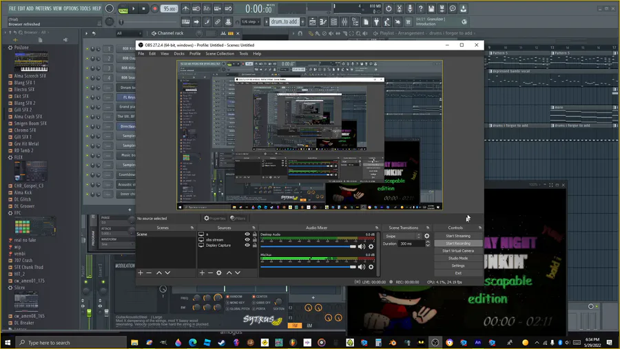Open the OBS File menu
620x349 pixels.
[x=141, y=53]
